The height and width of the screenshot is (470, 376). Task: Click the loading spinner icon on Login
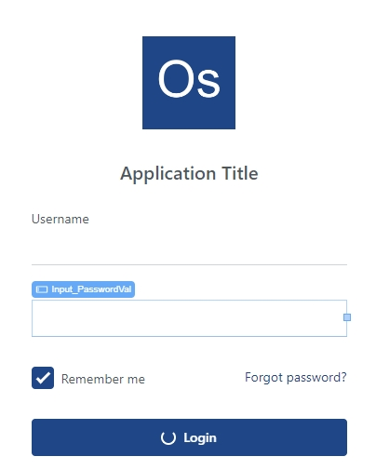168,437
